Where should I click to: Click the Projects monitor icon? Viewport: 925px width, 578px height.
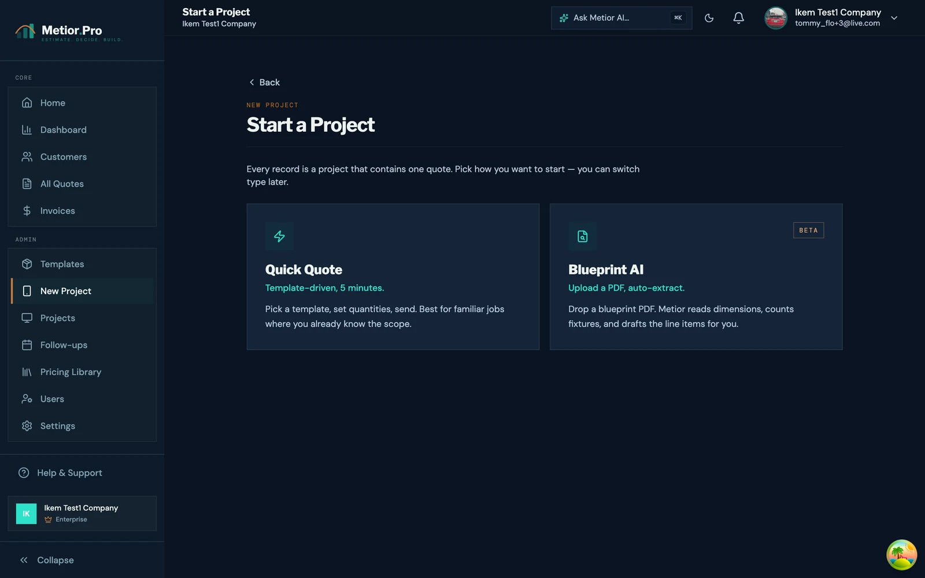pos(27,318)
